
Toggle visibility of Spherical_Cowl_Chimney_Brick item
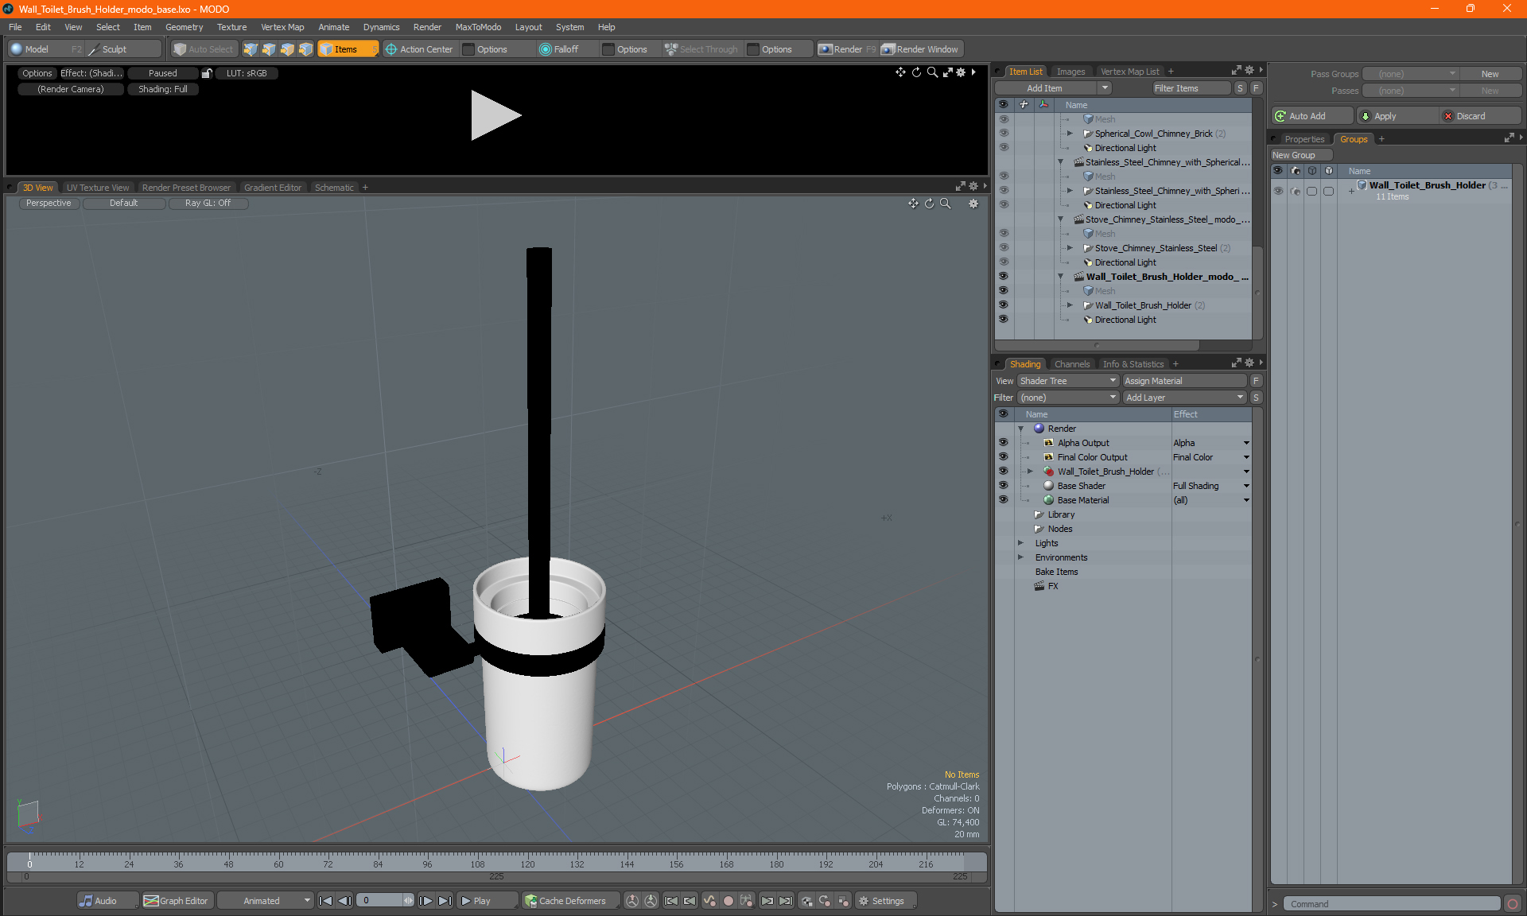[1003, 134]
